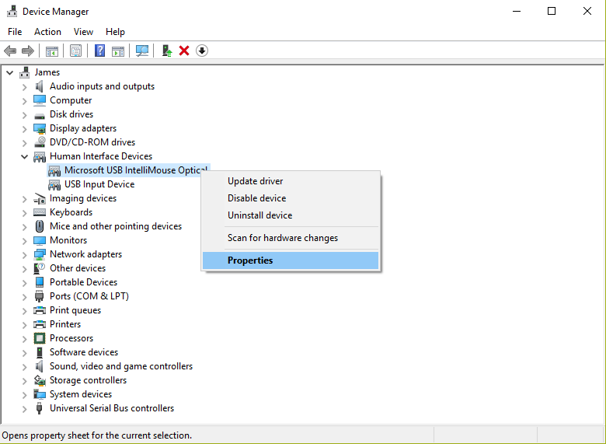Click Scan for hardware changes monitor icon

(x=142, y=51)
